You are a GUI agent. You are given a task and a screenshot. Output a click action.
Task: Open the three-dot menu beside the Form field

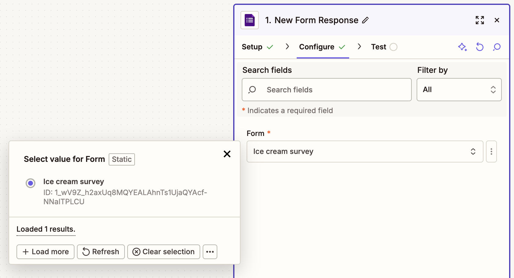pyautogui.click(x=491, y=151)
